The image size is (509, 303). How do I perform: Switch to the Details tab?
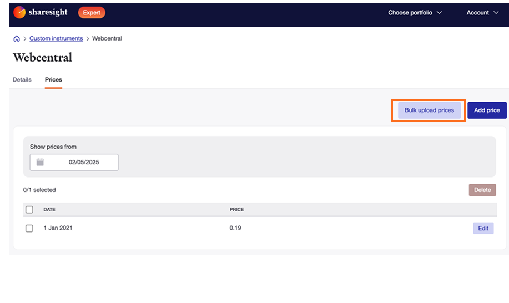(22, 79)
